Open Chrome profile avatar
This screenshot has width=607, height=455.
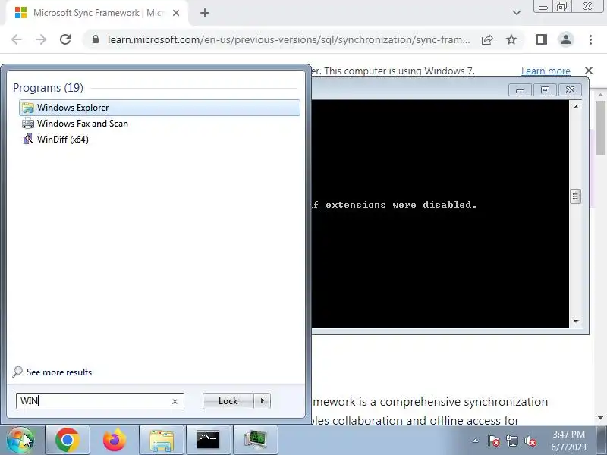click(x=565, y=39)
